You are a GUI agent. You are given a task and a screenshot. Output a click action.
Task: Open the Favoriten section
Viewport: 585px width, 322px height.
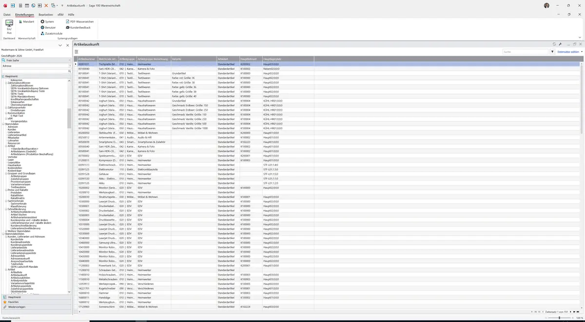click(x=37, y=302)
